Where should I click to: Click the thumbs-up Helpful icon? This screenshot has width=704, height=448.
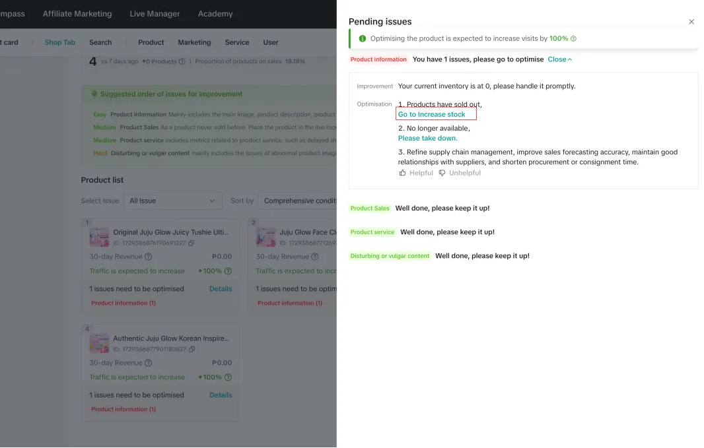[402, 173]
